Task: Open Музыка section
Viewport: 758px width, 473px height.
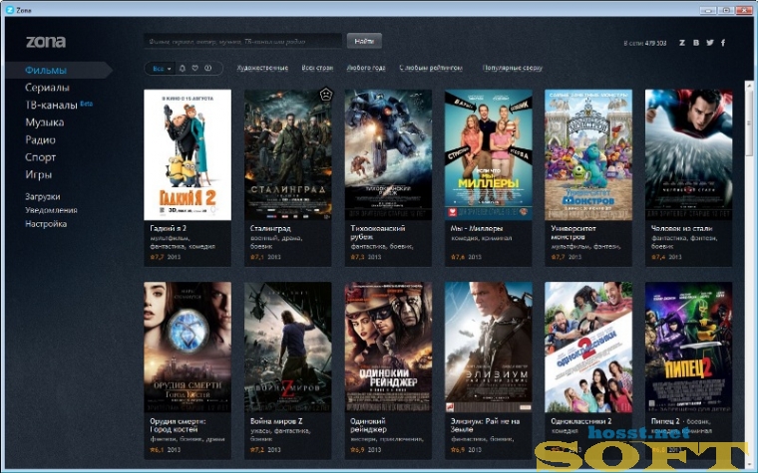Action: (x=45, y=122)
